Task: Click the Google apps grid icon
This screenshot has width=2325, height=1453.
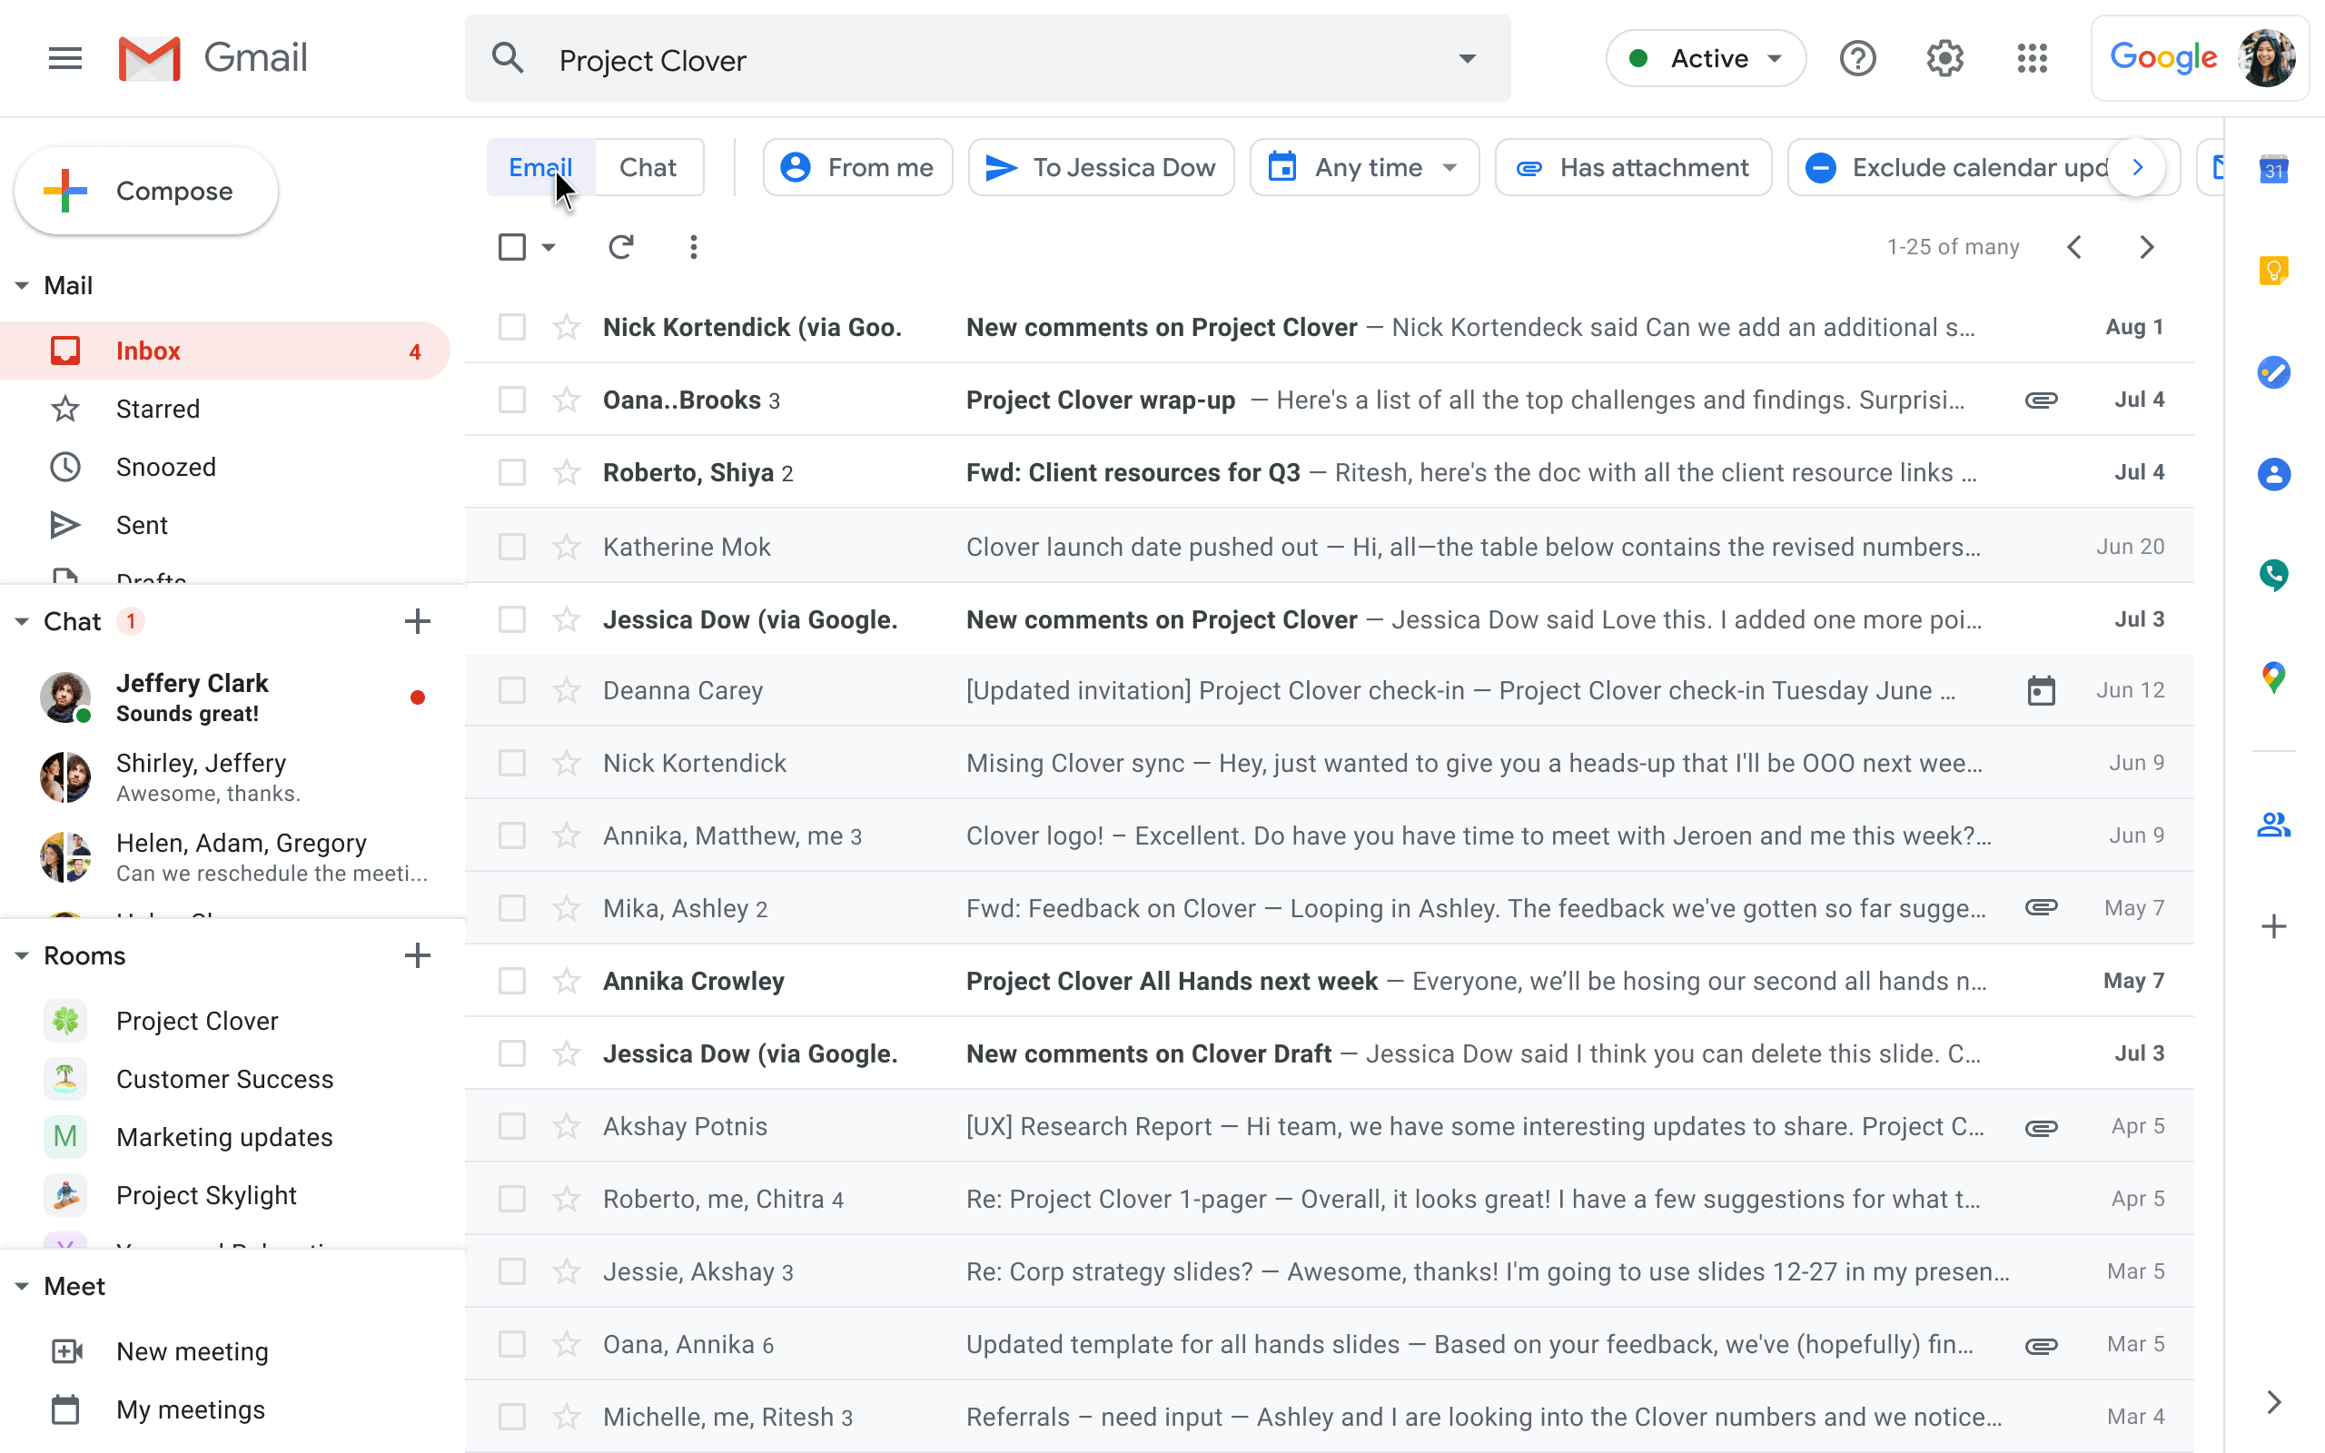Action: click(x=2032, y=59)
